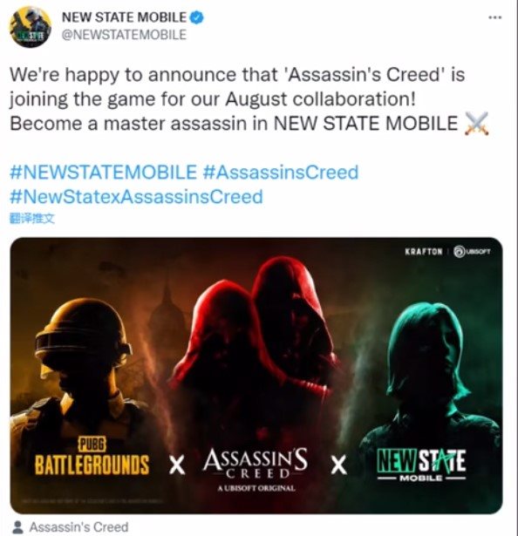
Task: Click the Assassin's Creed tagged person label
Action: pyautogui.click(x=78, y=526)
